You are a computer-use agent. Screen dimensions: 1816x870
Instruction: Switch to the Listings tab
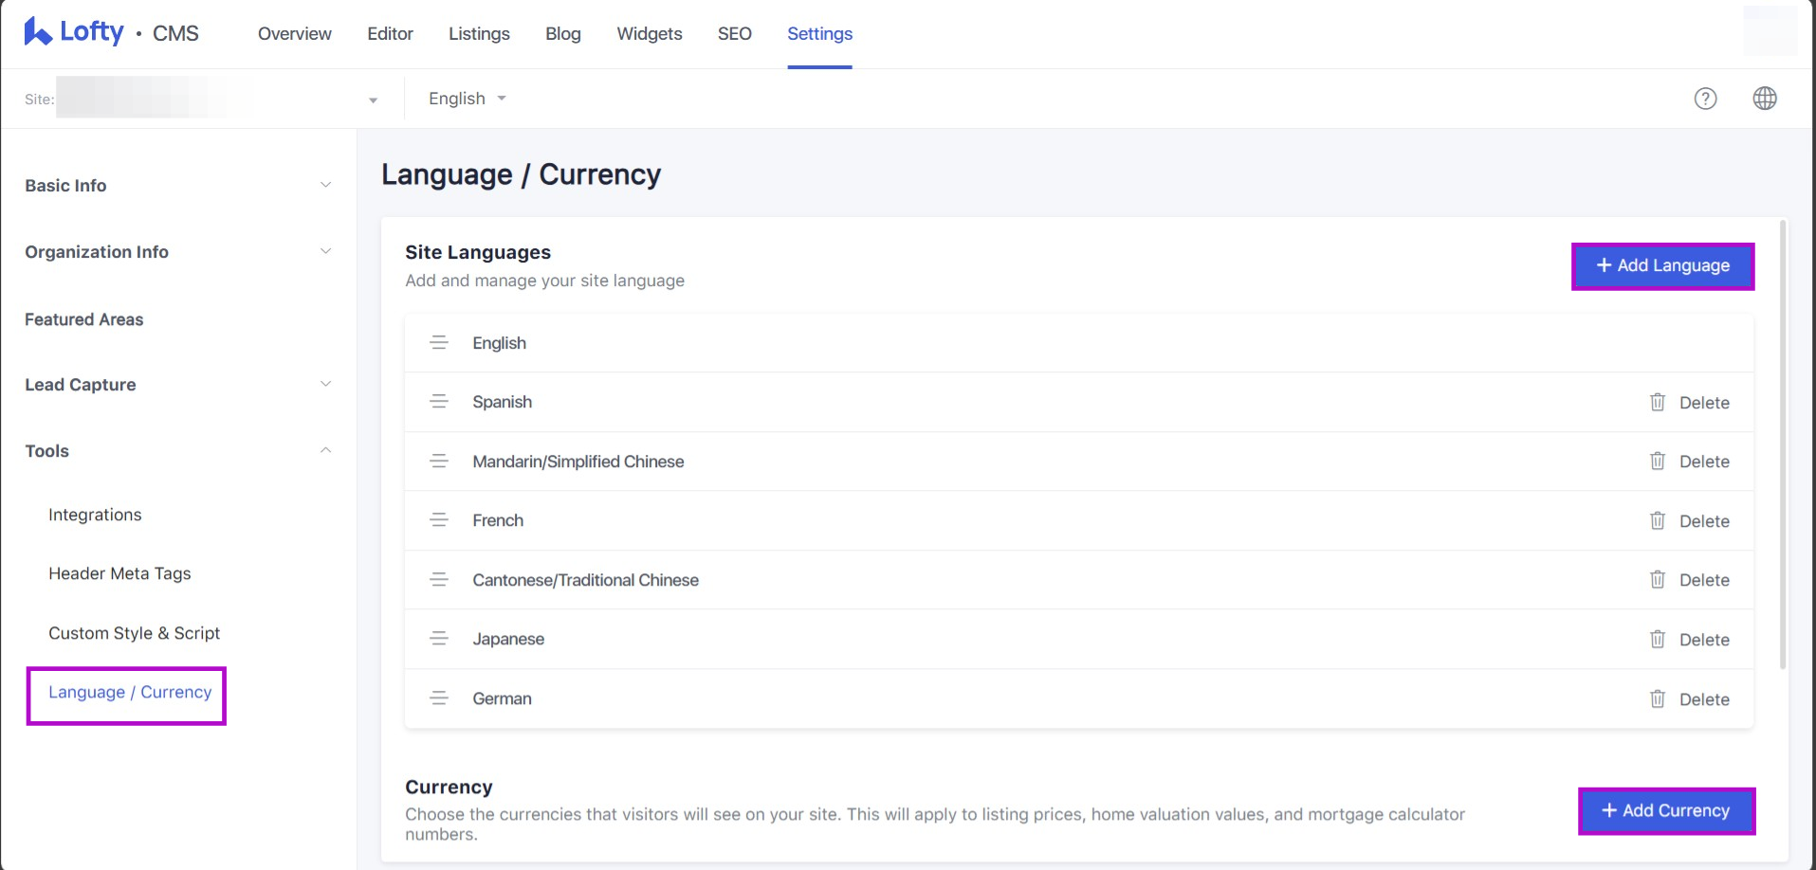coord(479,34)
